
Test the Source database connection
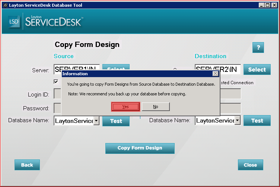point(116,121)
